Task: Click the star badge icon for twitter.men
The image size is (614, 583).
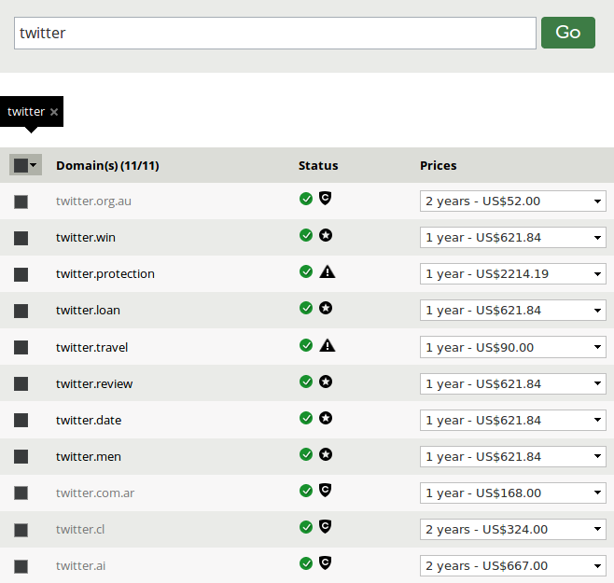Action: 326,454
